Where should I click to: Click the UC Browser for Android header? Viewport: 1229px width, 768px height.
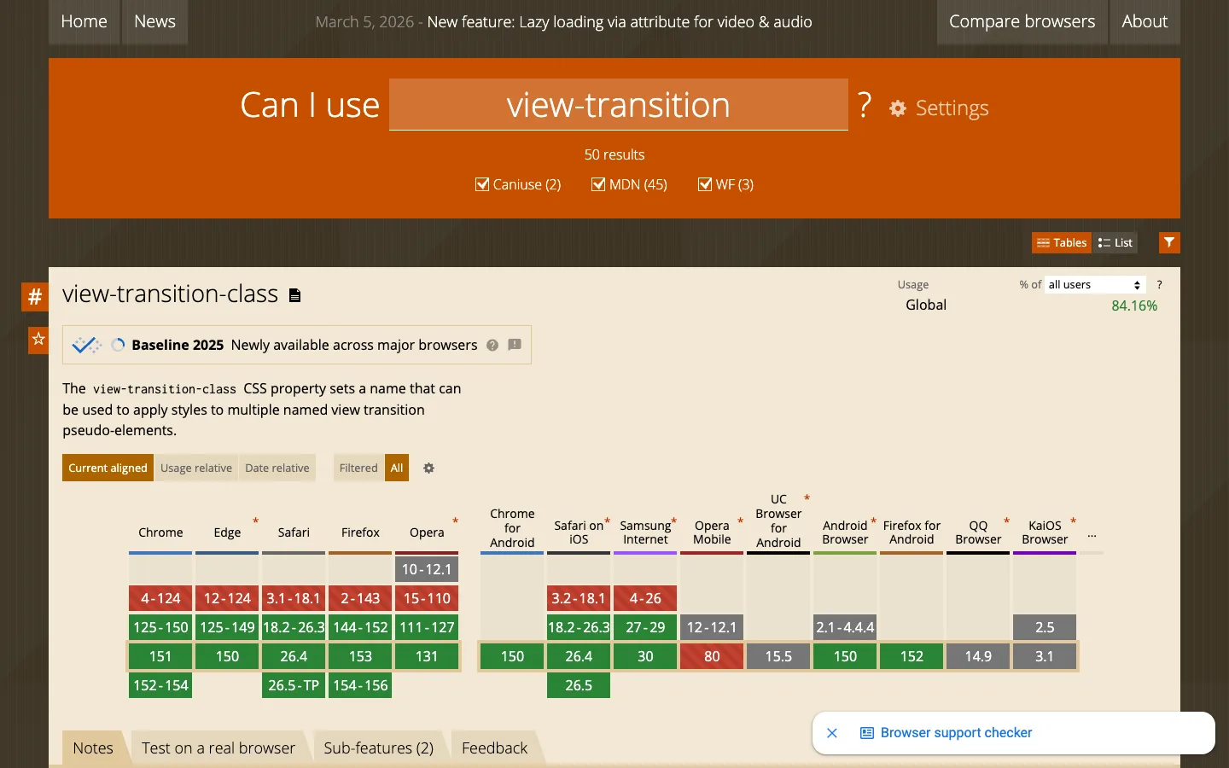click(778, 521)
